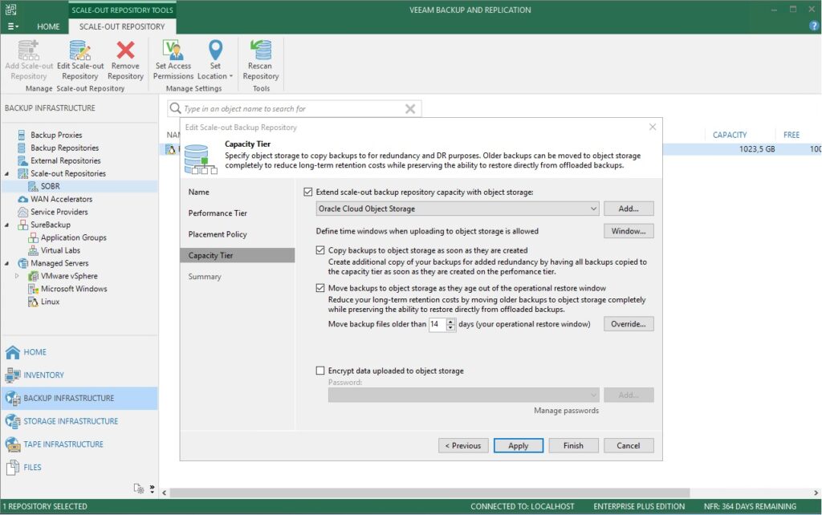Select Linux managed servers node
Screen dimensions: 822x515
(x=50, y=302)
